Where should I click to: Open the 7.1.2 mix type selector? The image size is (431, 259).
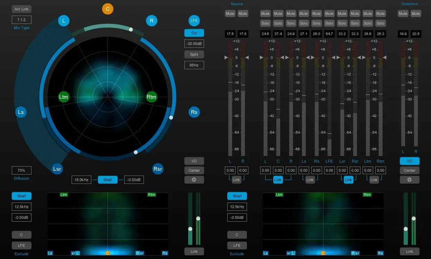(x=21, y=19)
